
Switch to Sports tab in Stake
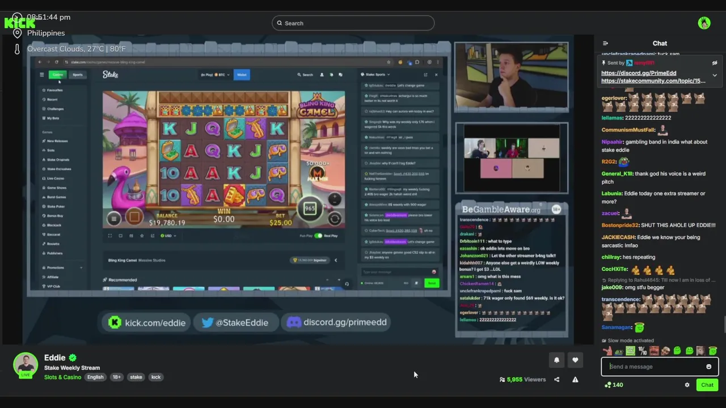(77, 75)
